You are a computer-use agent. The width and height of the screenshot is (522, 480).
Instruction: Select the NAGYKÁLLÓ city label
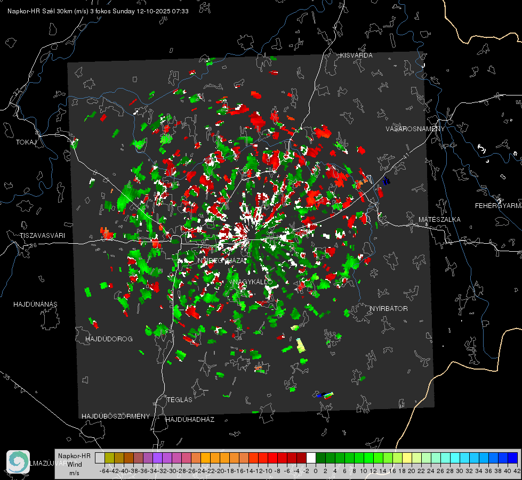tap(253, 282)
